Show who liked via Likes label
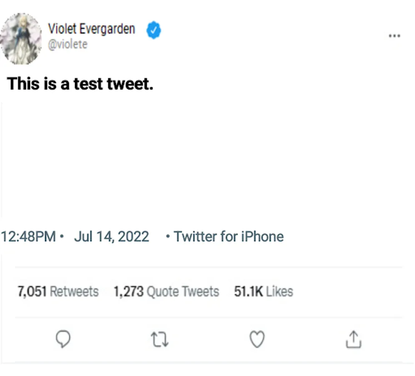 [x=279, y=291]
